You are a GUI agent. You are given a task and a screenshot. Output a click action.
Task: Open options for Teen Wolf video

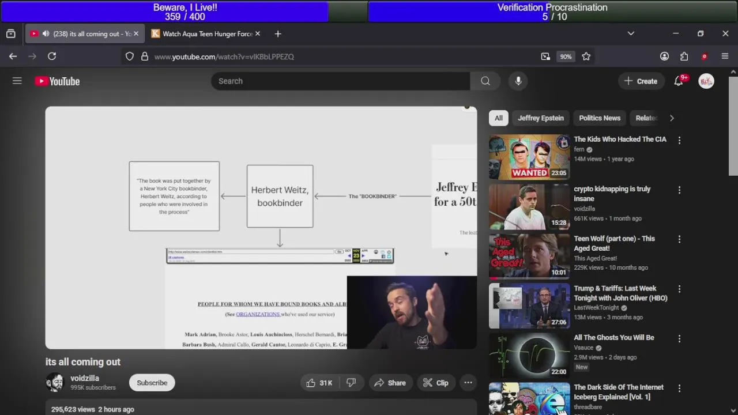(679, 239)
